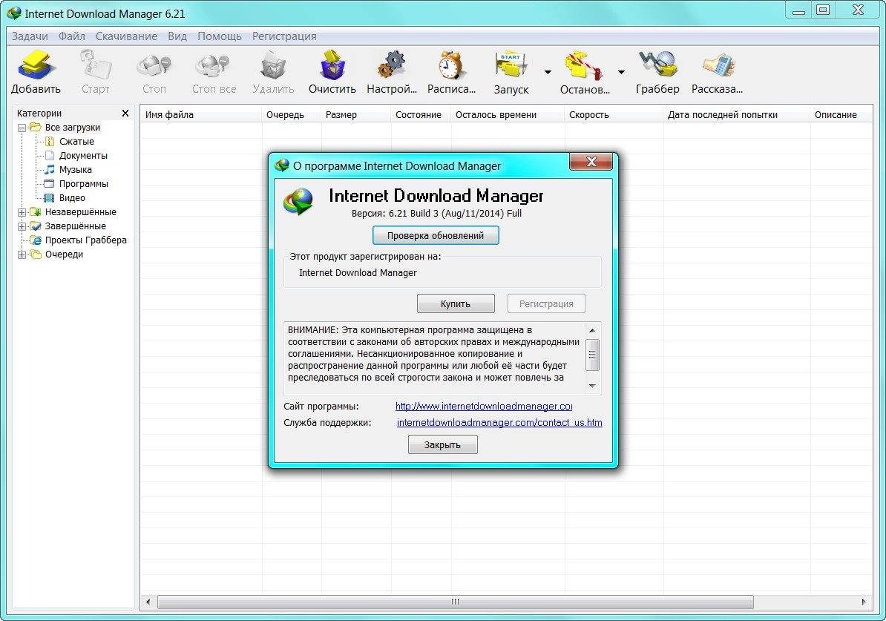Open the Помощь menu

[x=219, y=36]
